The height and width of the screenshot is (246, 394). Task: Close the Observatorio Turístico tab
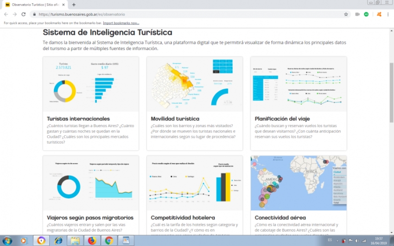click(64, 5)
